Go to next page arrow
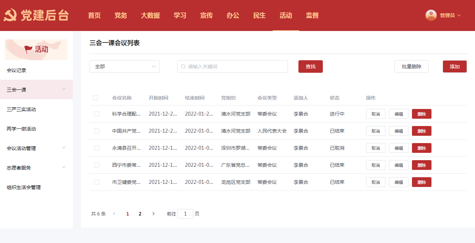Screen dimensions: 475x243 pos(153,214)
